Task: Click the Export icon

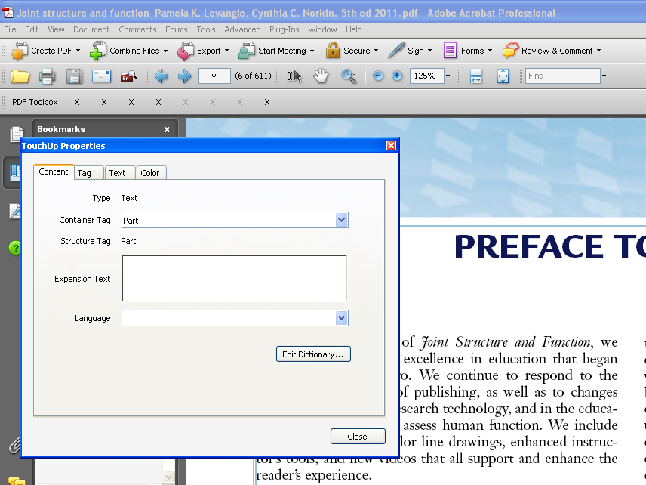Action: tap(186, 51)
